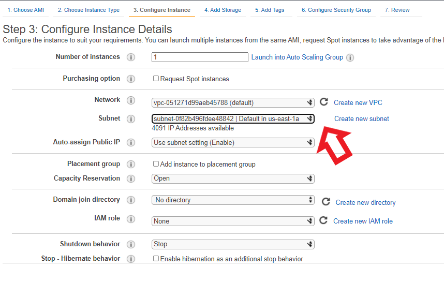Image resolution: width=444 pixels, height=283 pixels.
Task: Click the info icon beside Shutdown behavior
Action: point(131,244)
